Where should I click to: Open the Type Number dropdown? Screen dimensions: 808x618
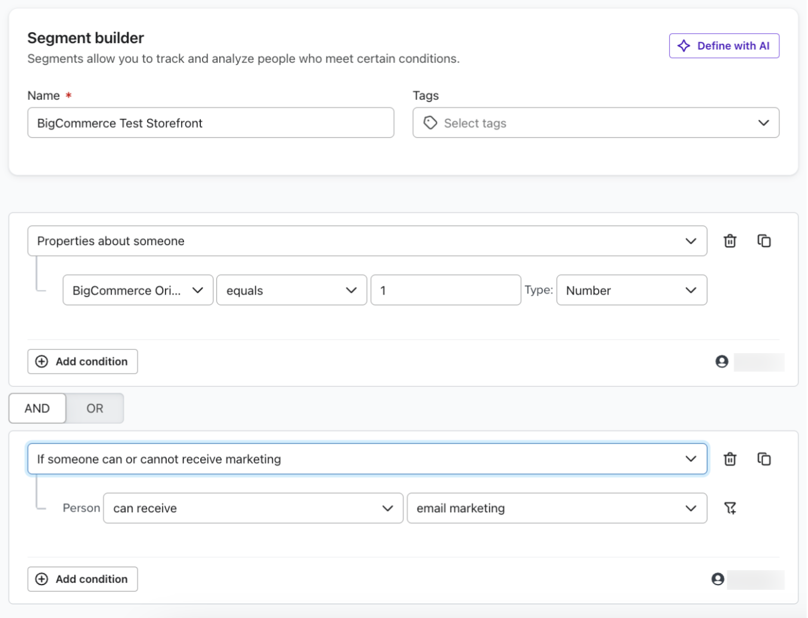[x=631, y=290]
